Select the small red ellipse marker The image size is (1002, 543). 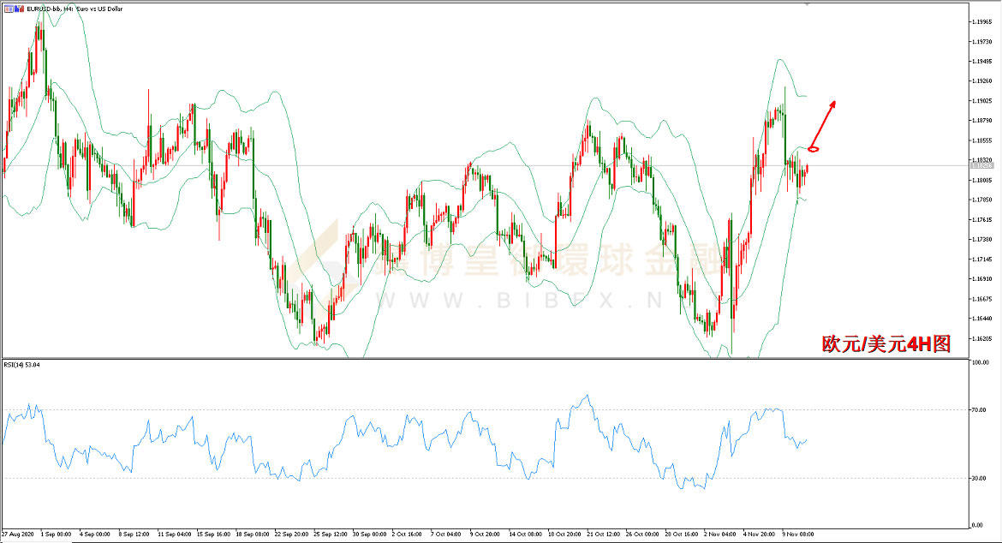pyautogui.click(x=814, y=150)
